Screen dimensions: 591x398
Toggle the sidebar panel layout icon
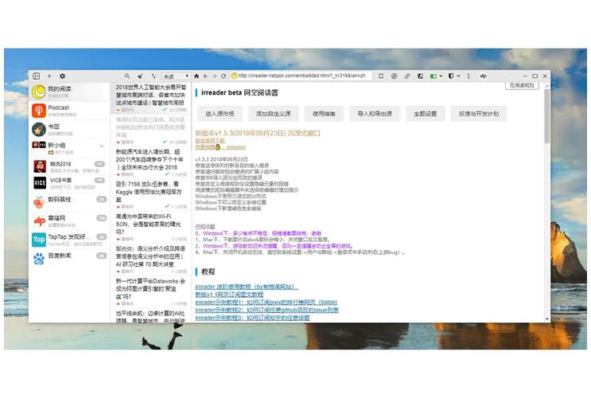[37, 76]
